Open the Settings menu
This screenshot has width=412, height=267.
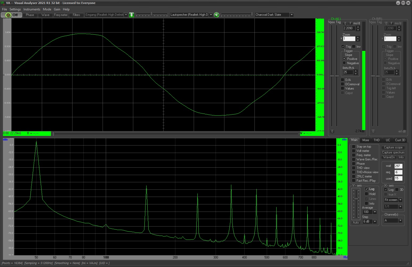point(15,9)
